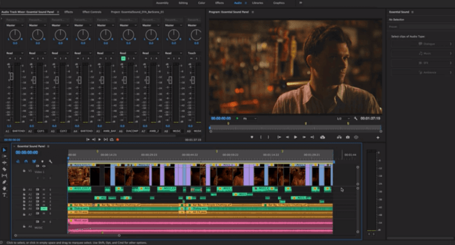
Task: Click the timeline playhead timecode field
Action: click(27, 153)
